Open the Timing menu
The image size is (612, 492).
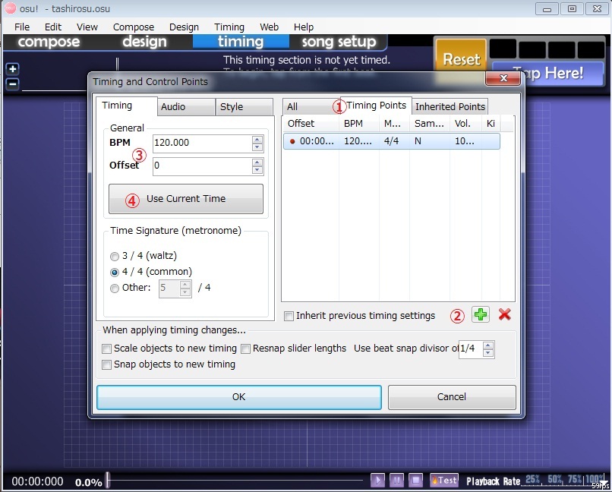229,27
